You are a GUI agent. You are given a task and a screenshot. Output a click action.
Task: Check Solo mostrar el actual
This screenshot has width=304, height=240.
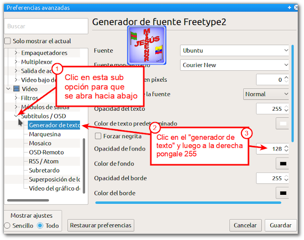point(8,41)
